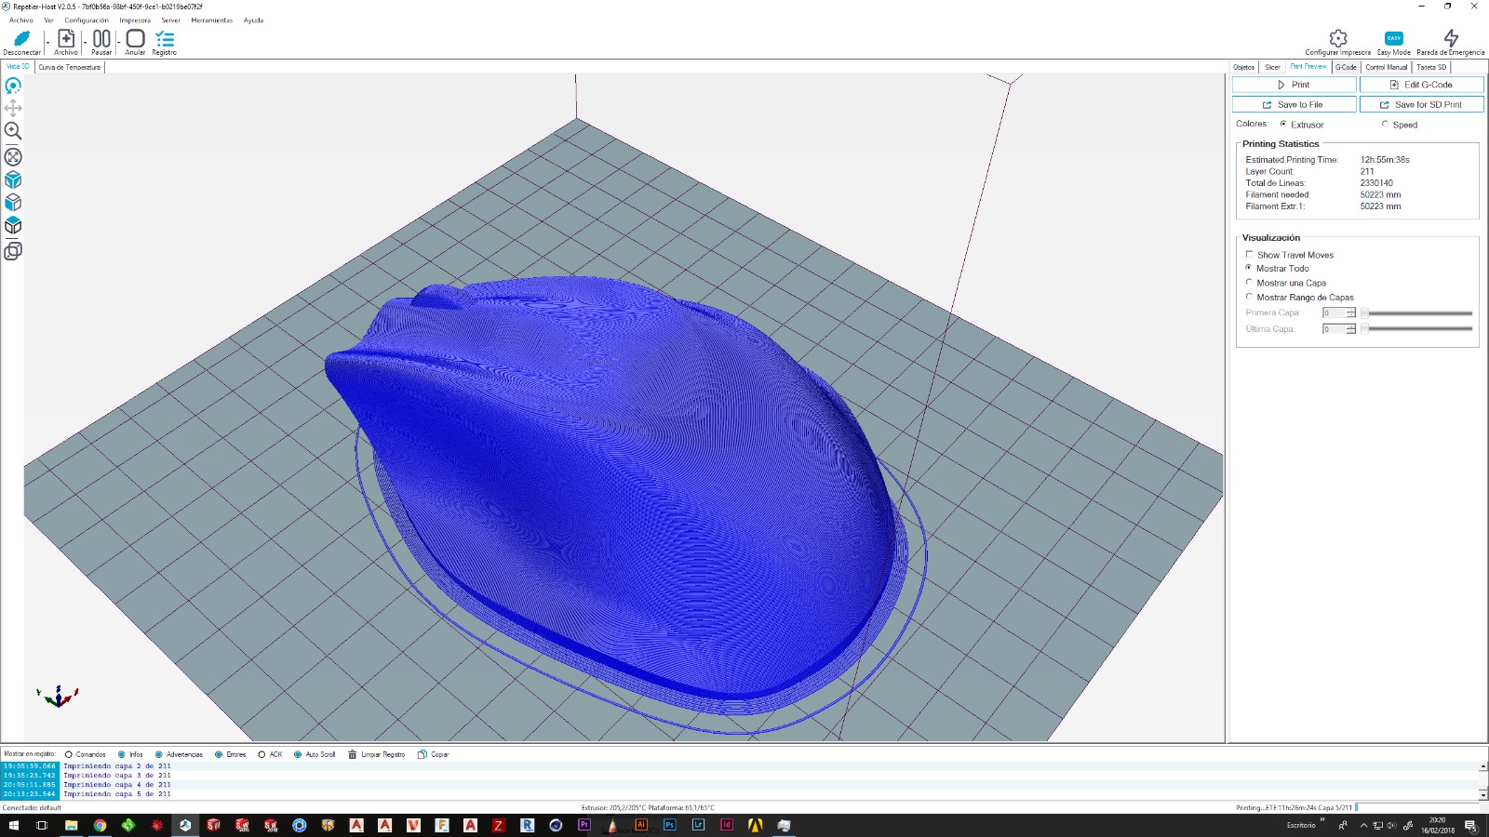Open the Impresora menu

[135, 20]
